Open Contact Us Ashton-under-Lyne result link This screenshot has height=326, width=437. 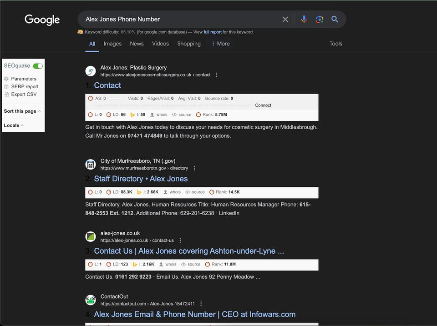click(189, 251)
